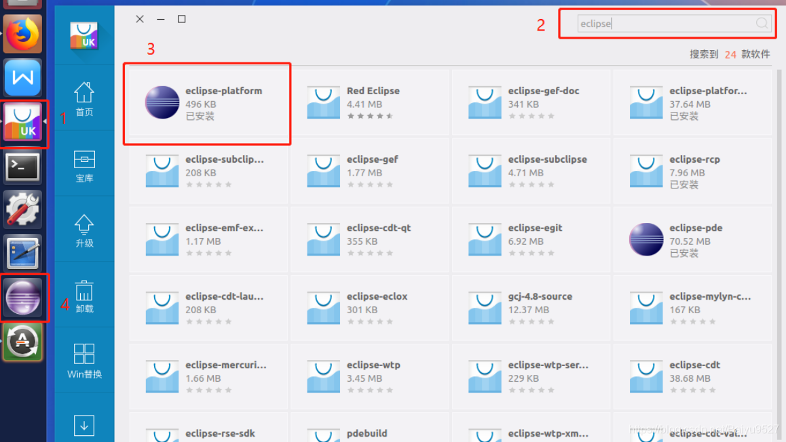Viewport: 786px width, 442px height.
Task: Open the 卸载 uninstall tab
Action: click(84, 296)
